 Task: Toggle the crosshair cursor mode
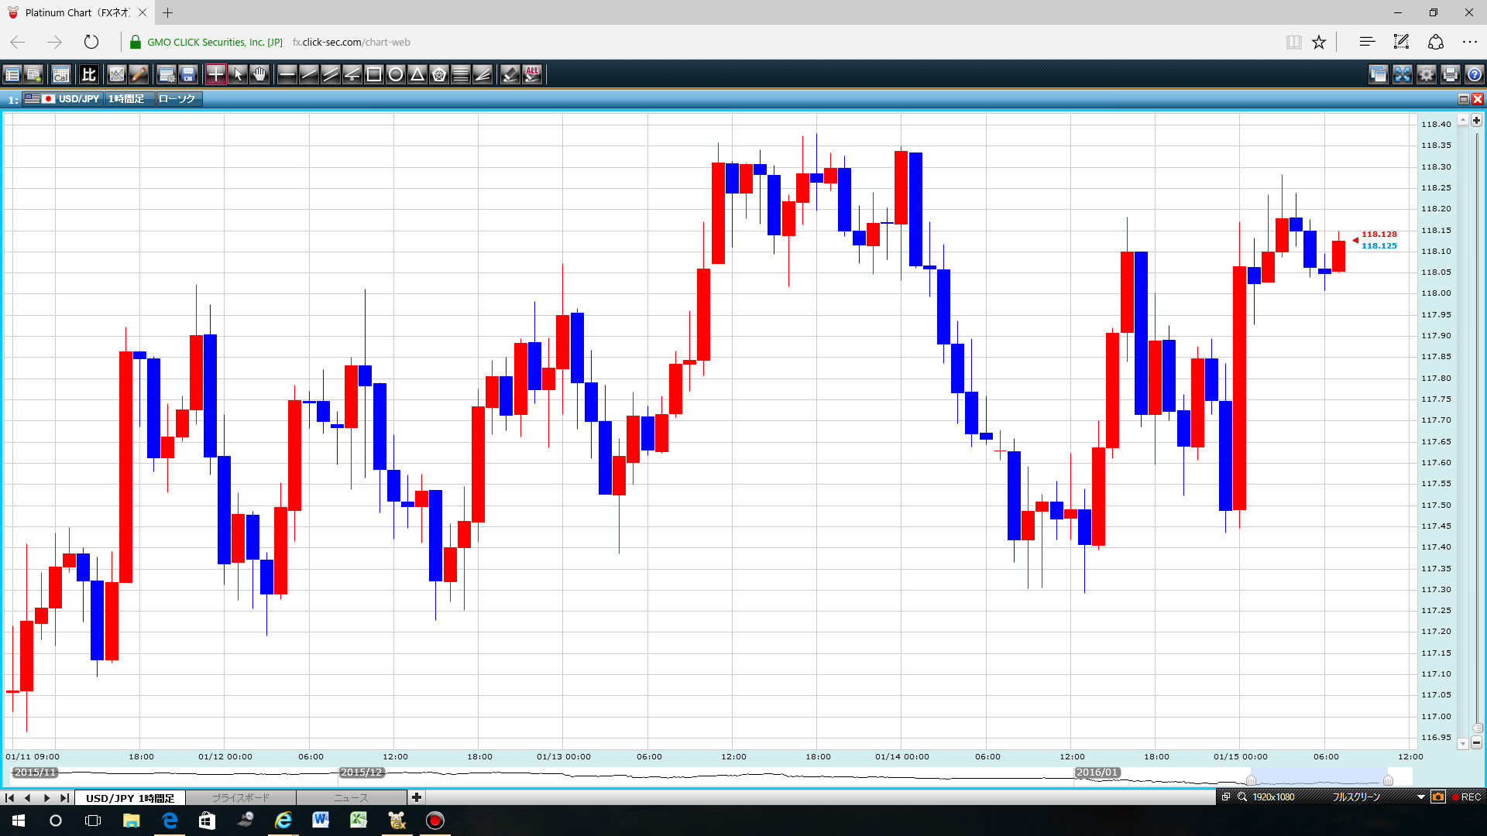pos(215,74)
